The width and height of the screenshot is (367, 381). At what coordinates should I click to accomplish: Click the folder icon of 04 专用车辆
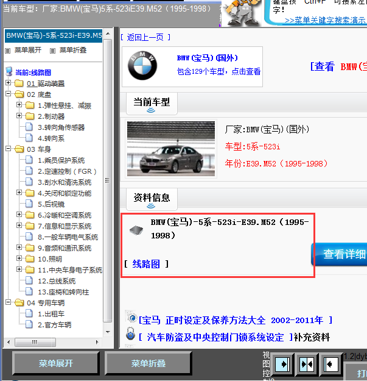pyautogui.click(x=19, y=303)
